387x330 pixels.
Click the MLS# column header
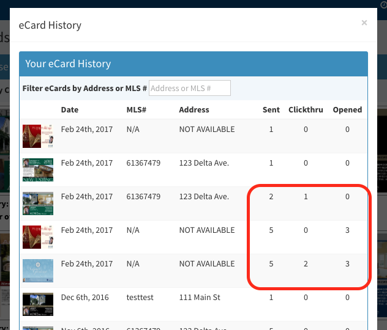pos(136,109)
